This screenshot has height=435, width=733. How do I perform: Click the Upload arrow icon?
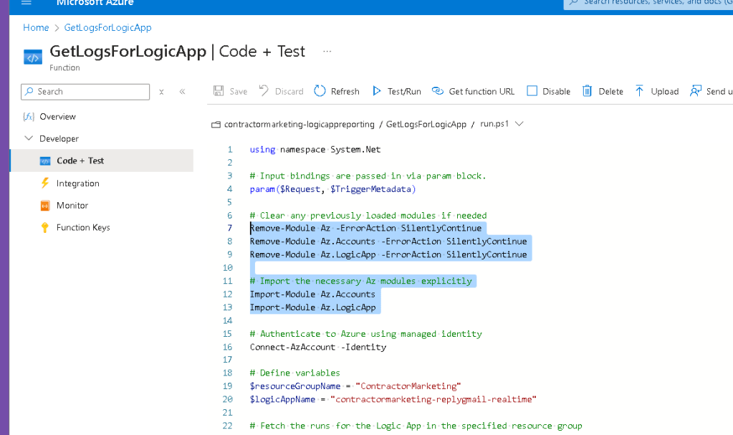pos(640,91)
